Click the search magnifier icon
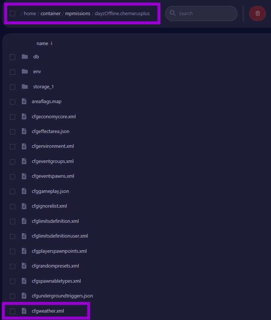 172,13
